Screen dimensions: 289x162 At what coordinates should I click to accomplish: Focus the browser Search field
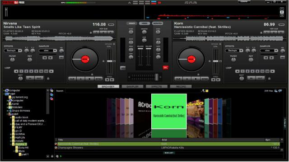pyautogui.click(x=132, y=91)
